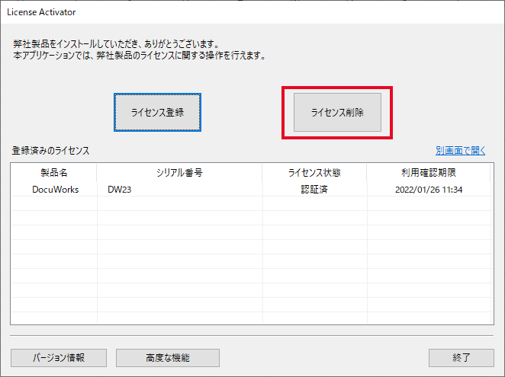505x377 pixels.
Task: Select the 2022/01/26 11:34 expiry cell
Action: 429,190
